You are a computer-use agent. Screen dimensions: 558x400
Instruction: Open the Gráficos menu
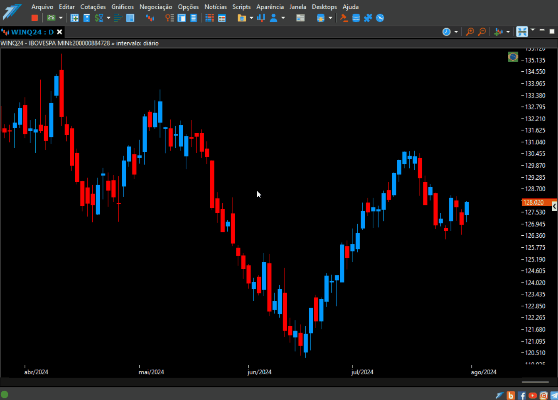[123, 7]
